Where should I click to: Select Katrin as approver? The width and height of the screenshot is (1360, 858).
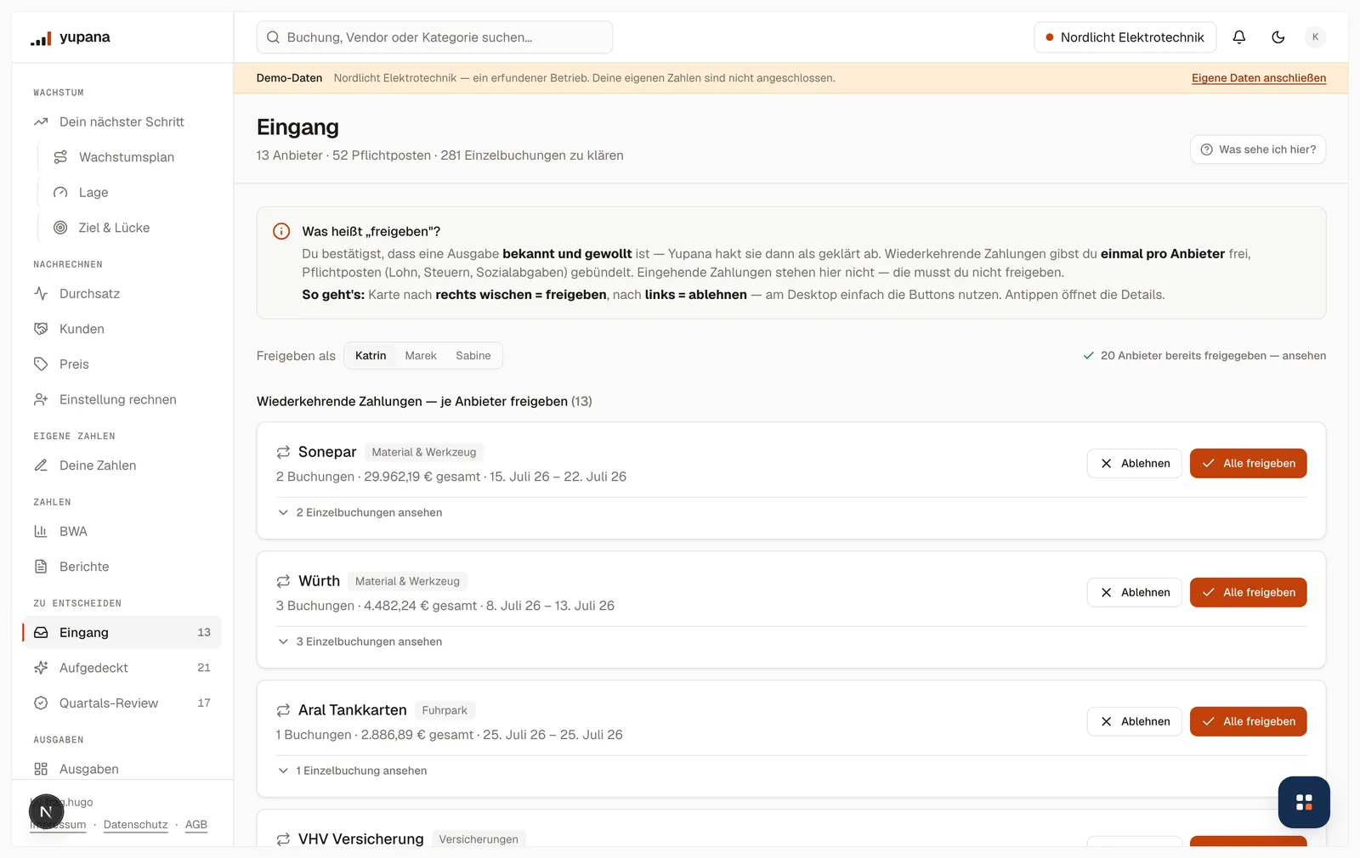[371, 356]
